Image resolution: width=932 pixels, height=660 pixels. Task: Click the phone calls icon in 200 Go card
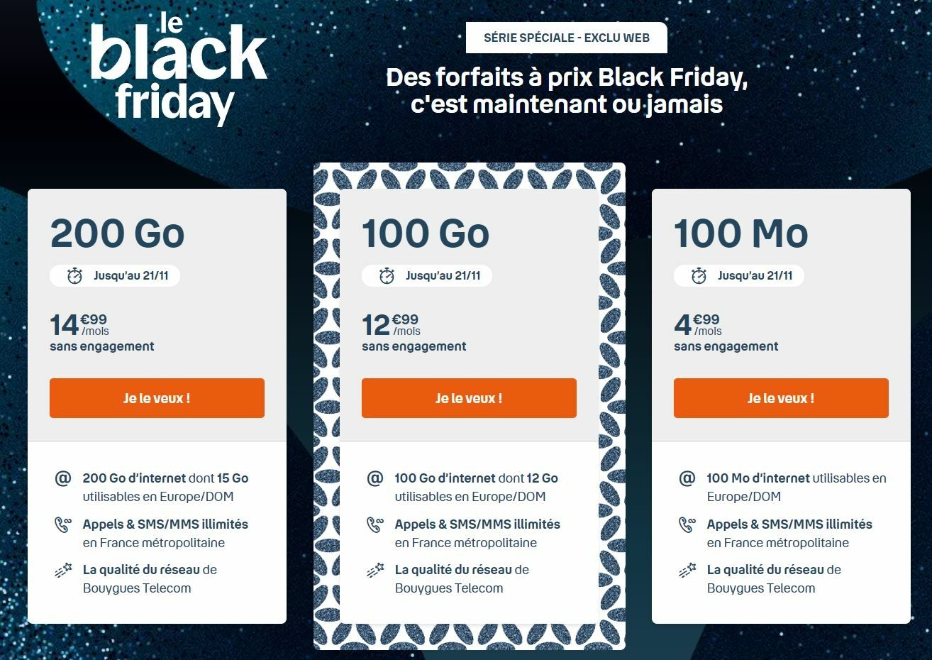pyautogui.click(x=63, y=525)
